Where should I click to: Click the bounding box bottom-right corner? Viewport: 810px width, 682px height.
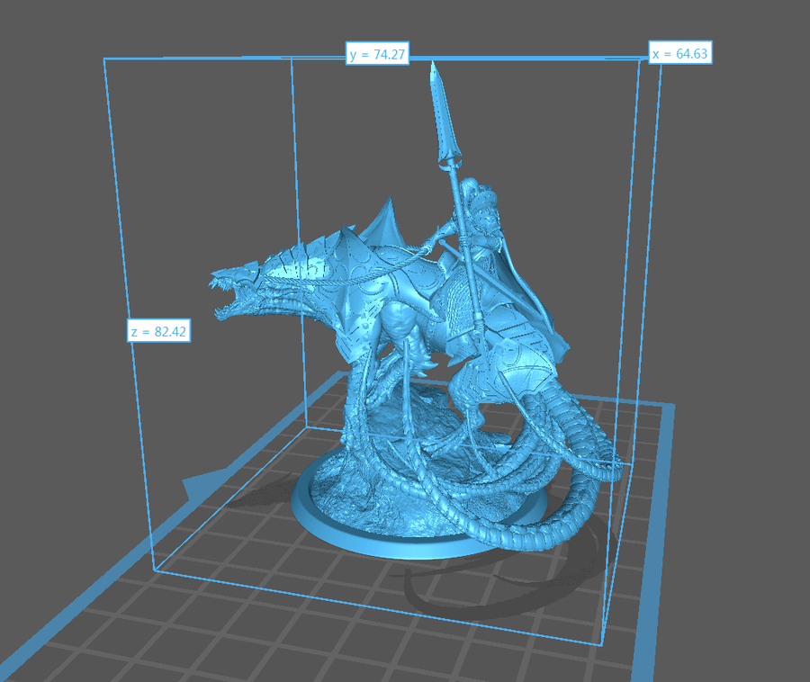(x=600, y=644)
